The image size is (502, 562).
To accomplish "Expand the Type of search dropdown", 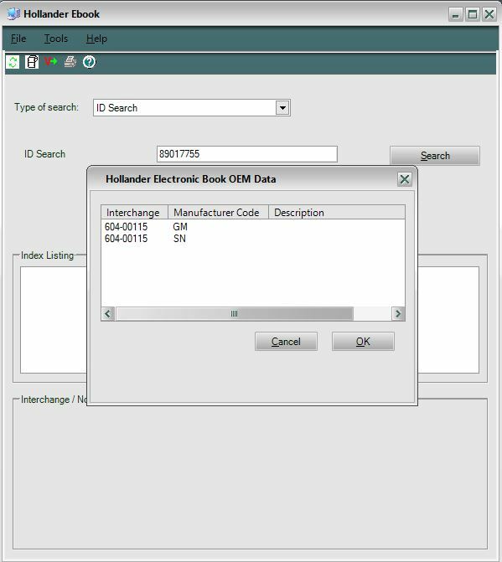I will 282,107.
